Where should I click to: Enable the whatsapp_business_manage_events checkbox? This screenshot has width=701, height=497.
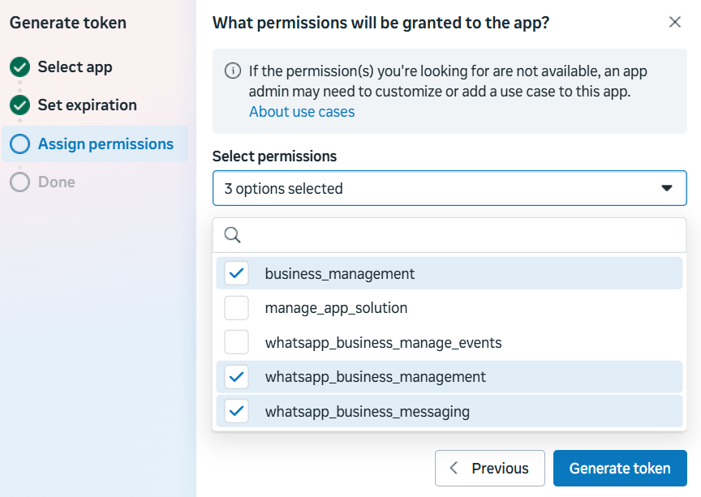click(x=237, y=342)
